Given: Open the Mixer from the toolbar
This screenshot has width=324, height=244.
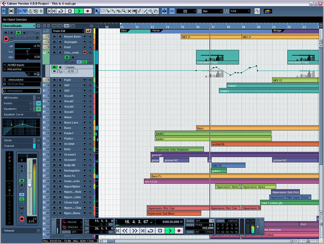Looking at the screenshot, I should pos(41,11).
